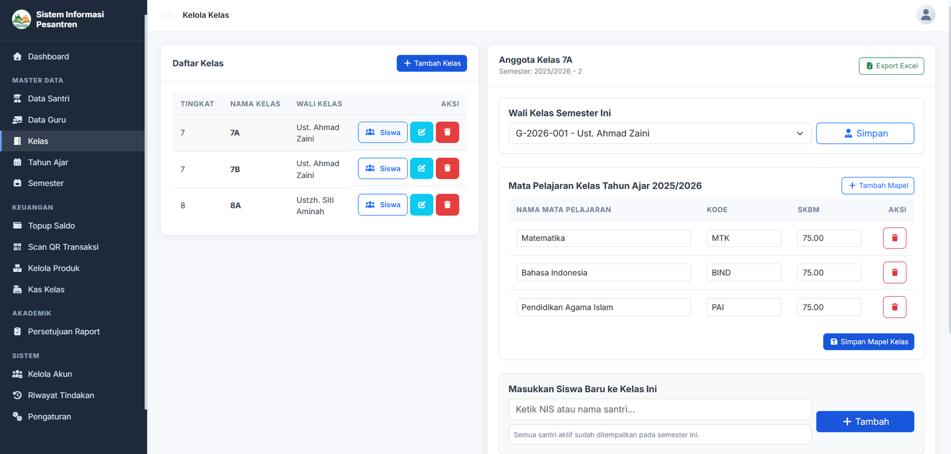Viewport: 951px width, 454px height.
Task: Click the page vertical scrollbar
Action: click(x=949, y=169)
